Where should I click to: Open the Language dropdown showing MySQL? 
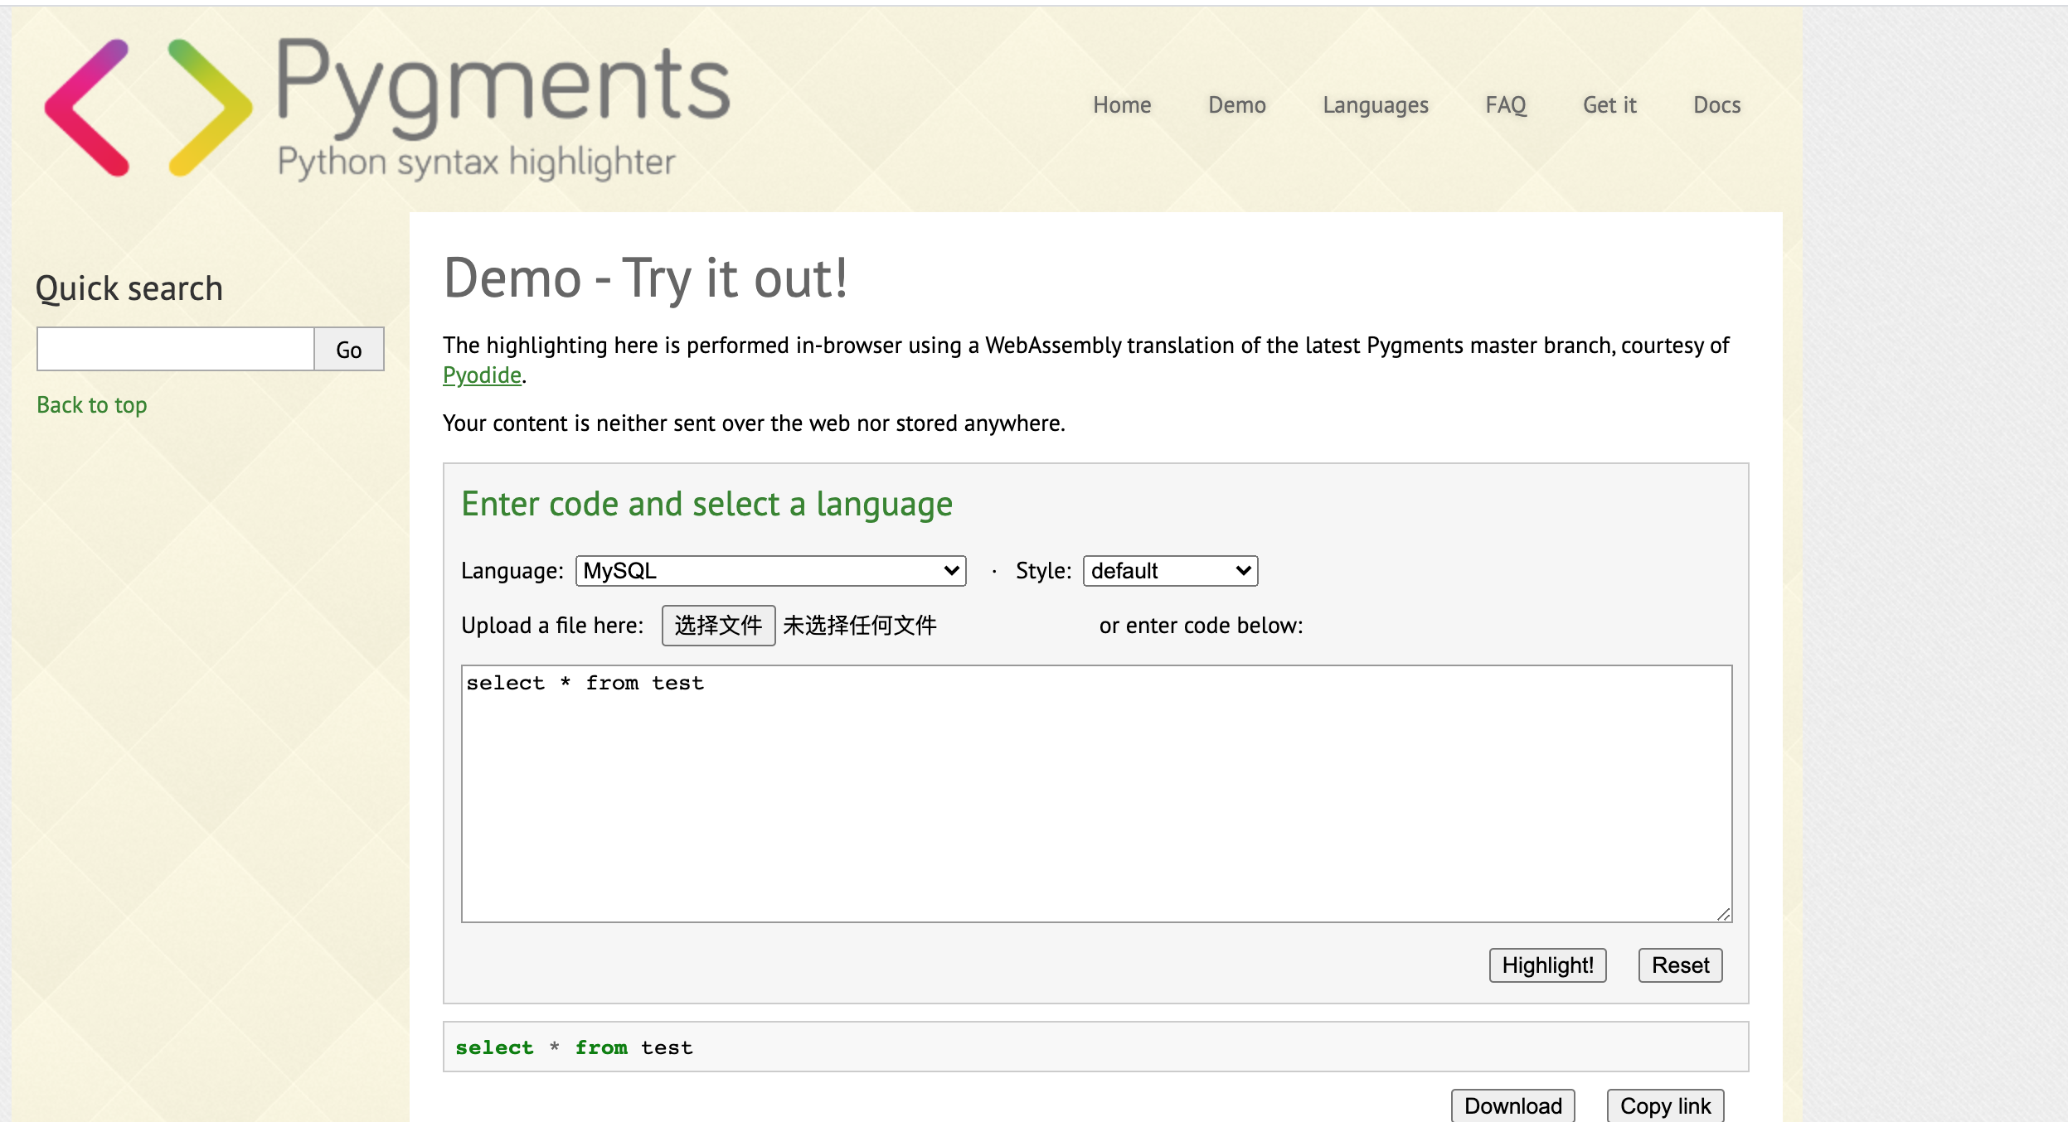[x=770, y=571]
